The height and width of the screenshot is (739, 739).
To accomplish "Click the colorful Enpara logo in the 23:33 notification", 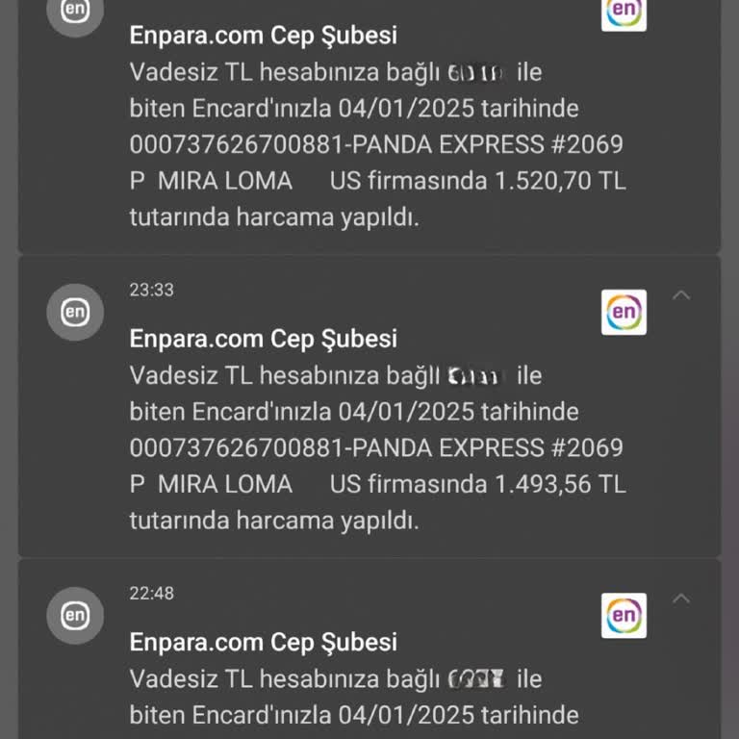I will 624,312.
